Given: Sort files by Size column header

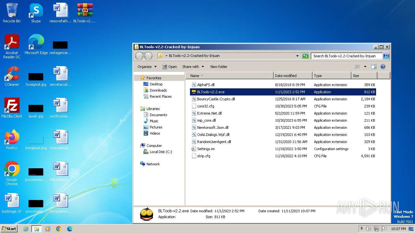Looking at the screenshot, I should 364,76.
